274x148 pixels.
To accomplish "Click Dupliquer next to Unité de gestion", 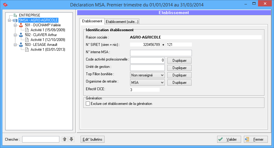I will tap(179, 68).
